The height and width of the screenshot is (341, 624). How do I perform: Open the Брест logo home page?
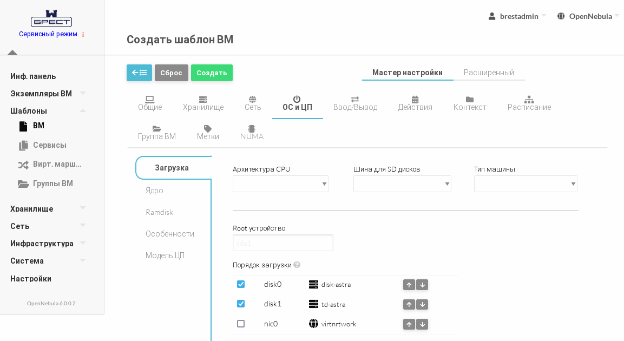[51, 19]
